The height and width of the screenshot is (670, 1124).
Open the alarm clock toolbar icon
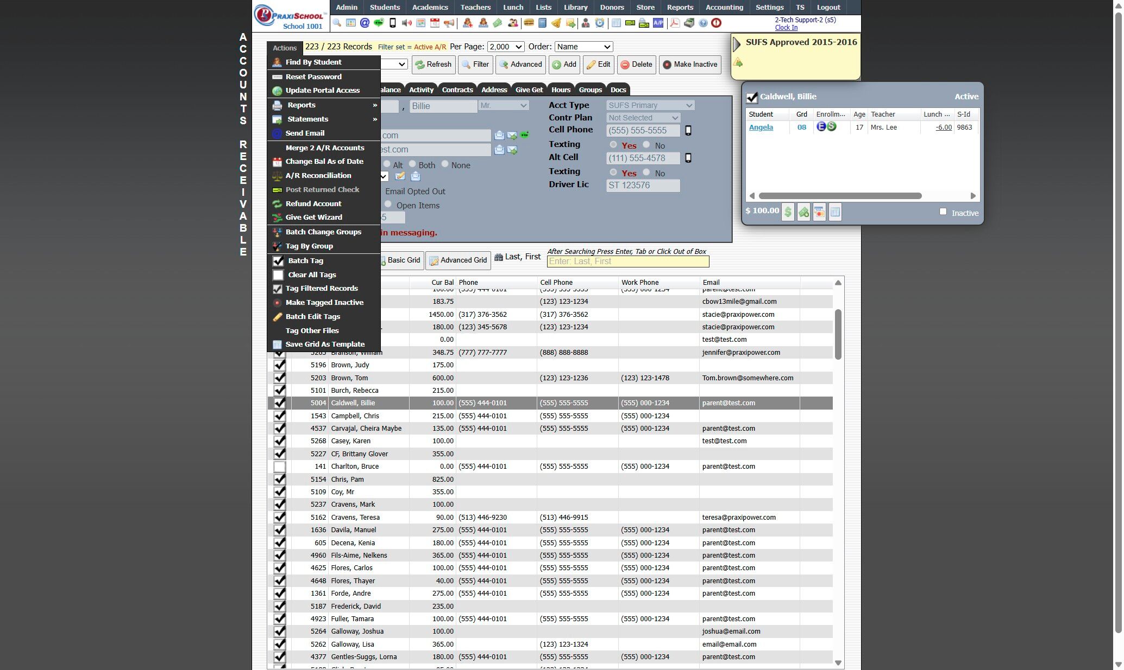coord(599,23)
